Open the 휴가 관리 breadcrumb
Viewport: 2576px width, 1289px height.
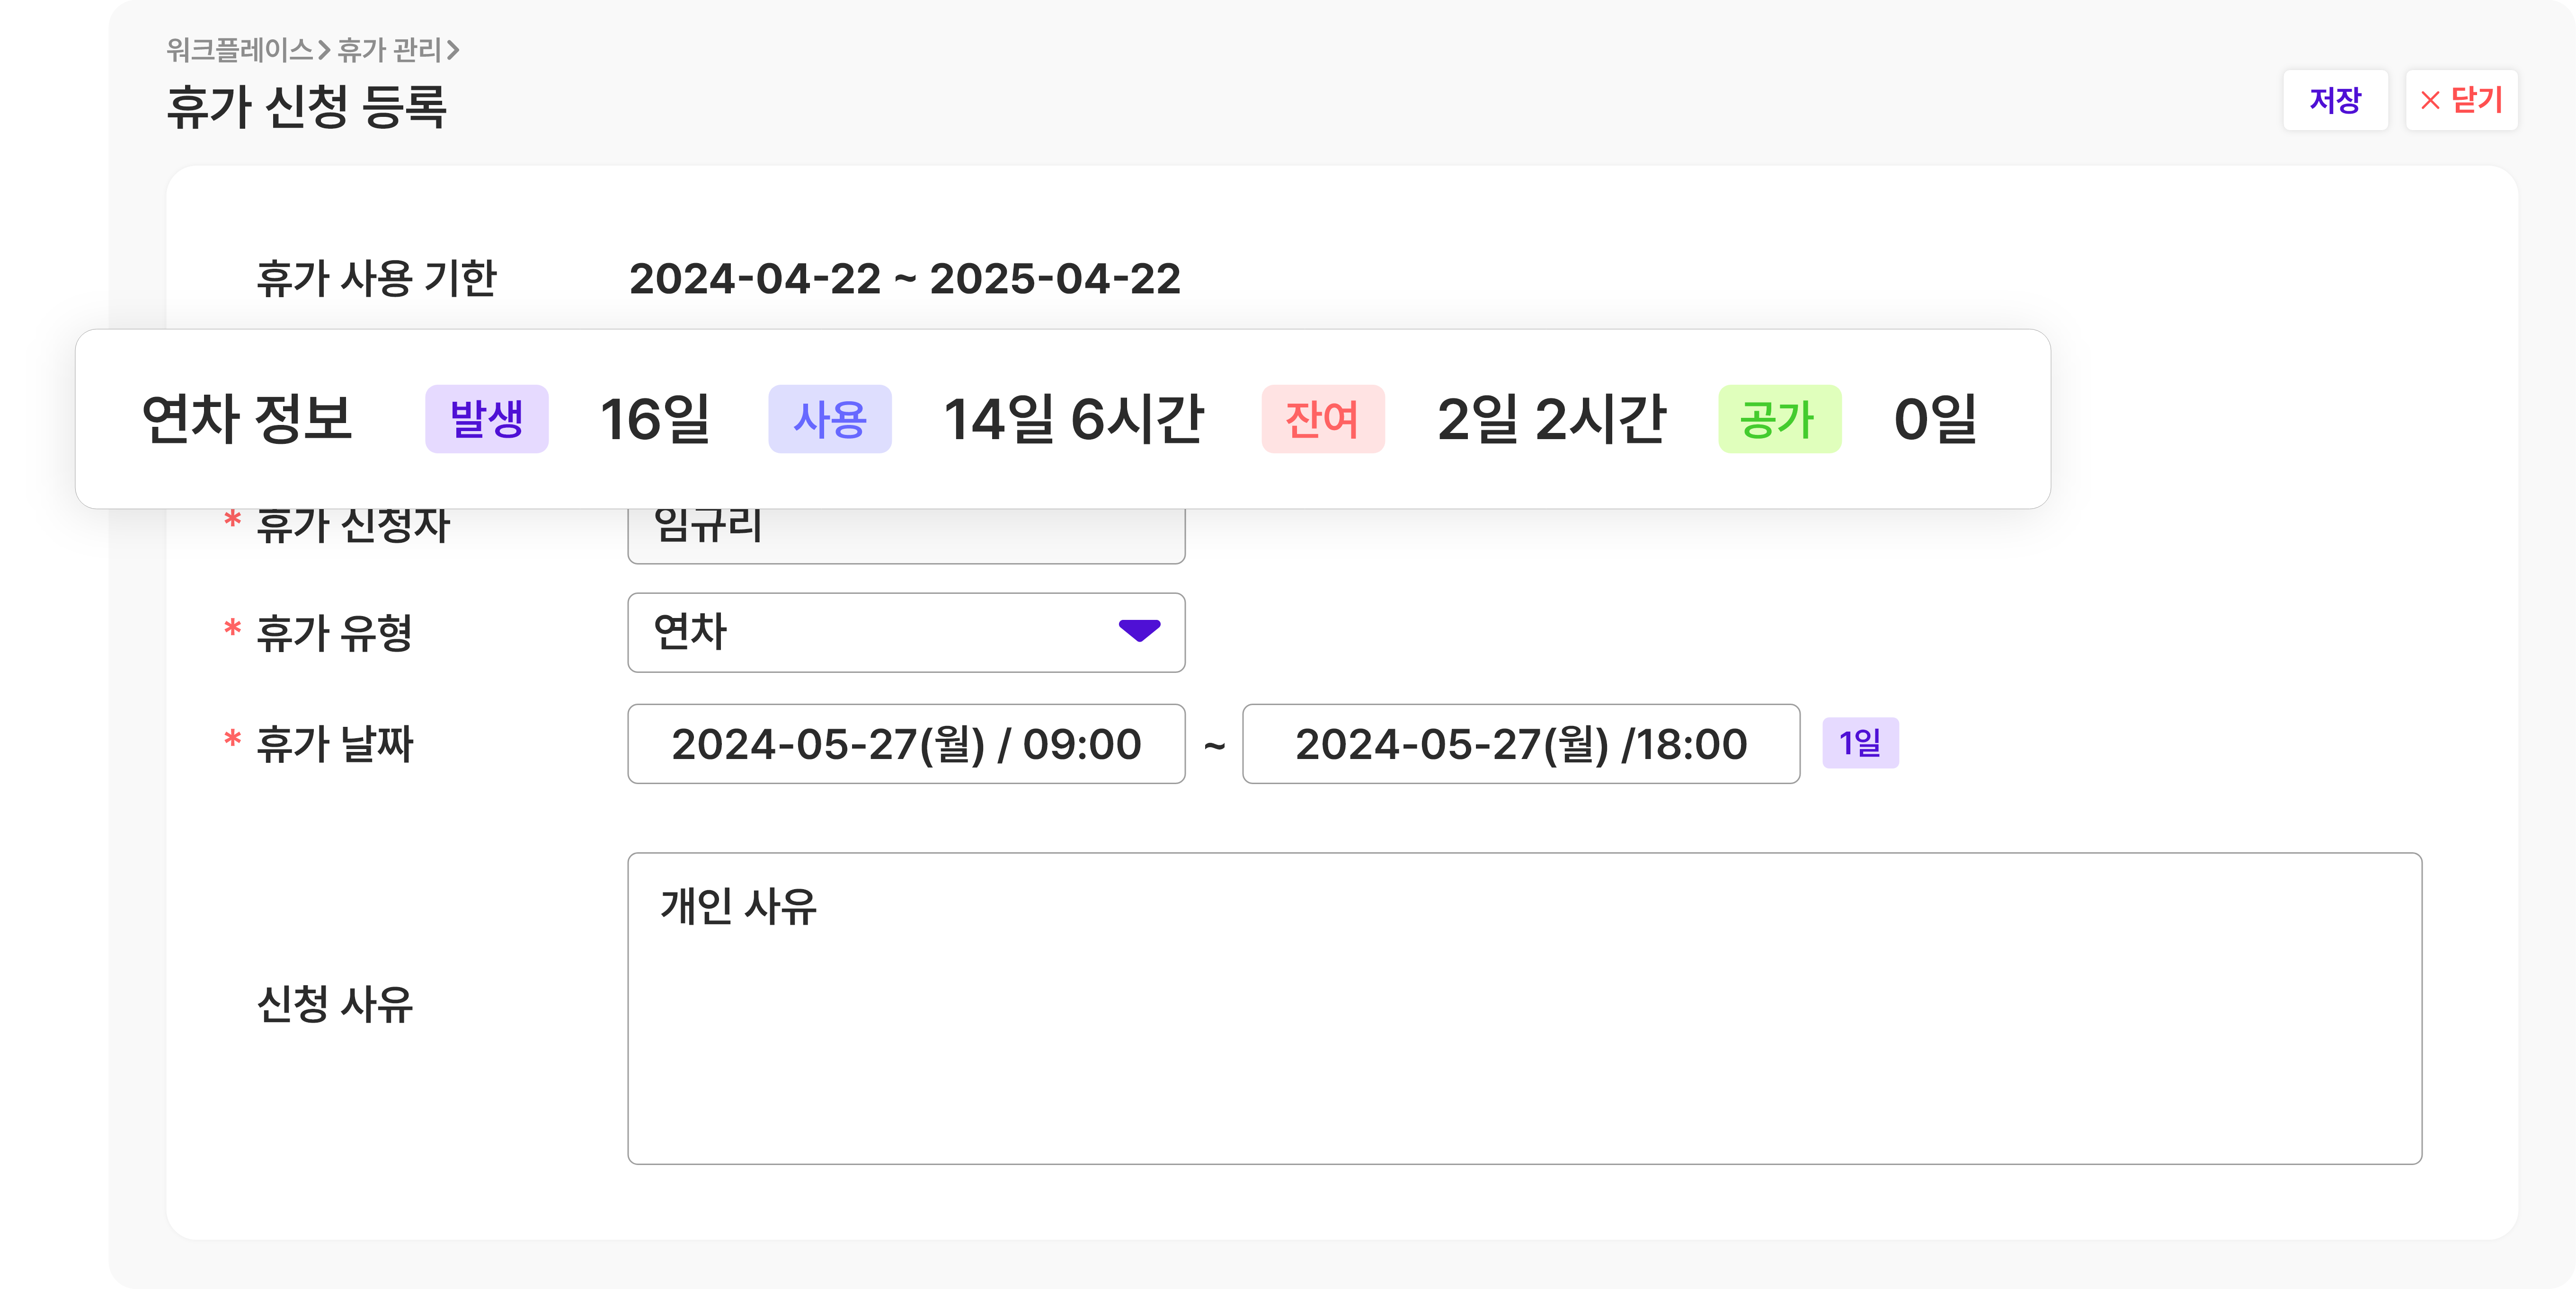pyautogui.click(x=390, y=49)
